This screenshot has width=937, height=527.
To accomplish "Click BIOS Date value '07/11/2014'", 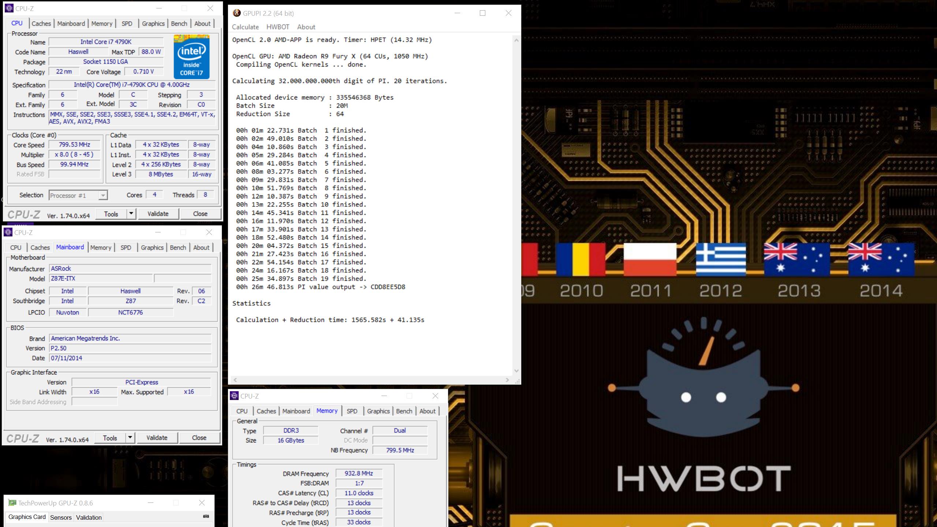I will [x=130, y=358].
